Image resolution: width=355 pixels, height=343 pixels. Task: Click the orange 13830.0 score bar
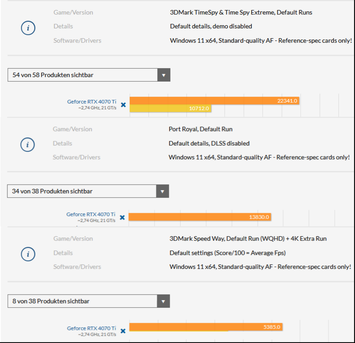point(200,217)
